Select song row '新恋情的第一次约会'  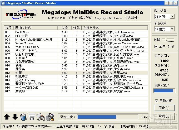(76, 84)
